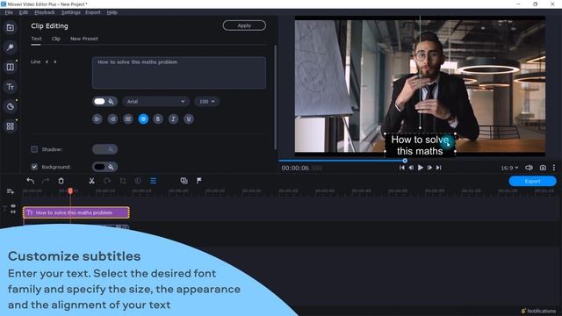562x316 pixels.
Task: Toggle underline text formatting
Action: 189,119
